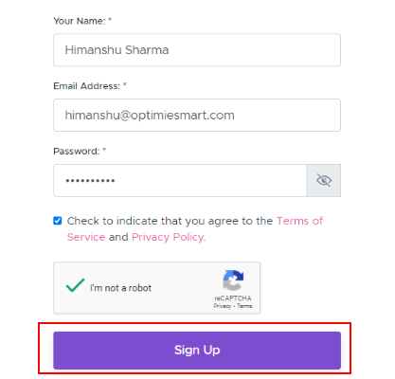Click the reCAPTCHA wordmark below the logo
Image resolution: width=395 pixels, height=379 pixels.
click(x=233, y=298)
